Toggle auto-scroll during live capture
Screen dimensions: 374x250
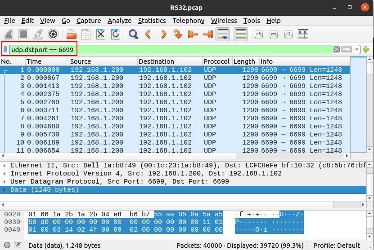[223, 34]
